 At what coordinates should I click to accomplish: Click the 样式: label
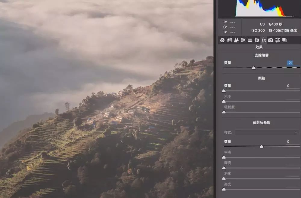click(x=228, y=133)
